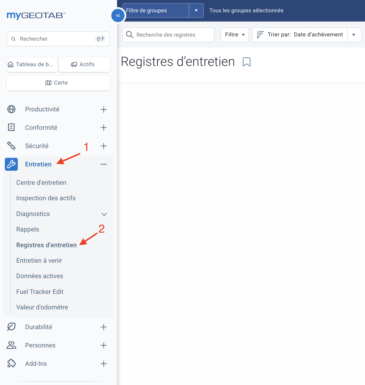Screen dimensions: 365x385
Task: Click the Registres d'entretien page heading
Action: [x=178, y=62]
